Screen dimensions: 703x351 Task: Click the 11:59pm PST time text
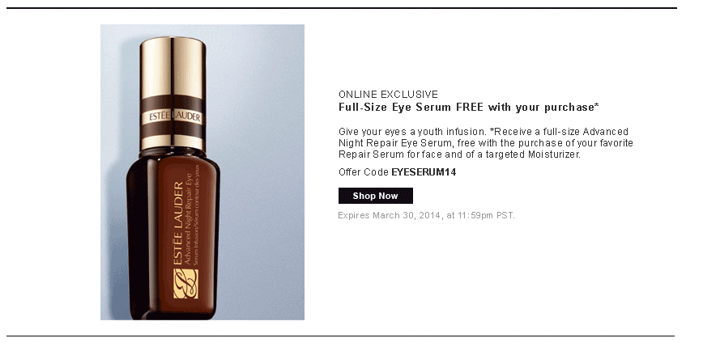tap(486, 215)
